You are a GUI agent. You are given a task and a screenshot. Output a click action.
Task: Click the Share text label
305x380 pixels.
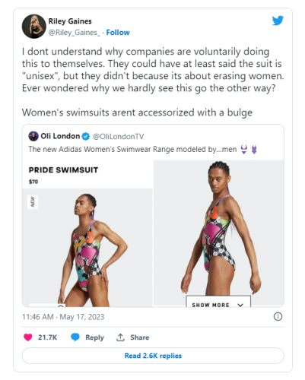(x=140, y=337)
